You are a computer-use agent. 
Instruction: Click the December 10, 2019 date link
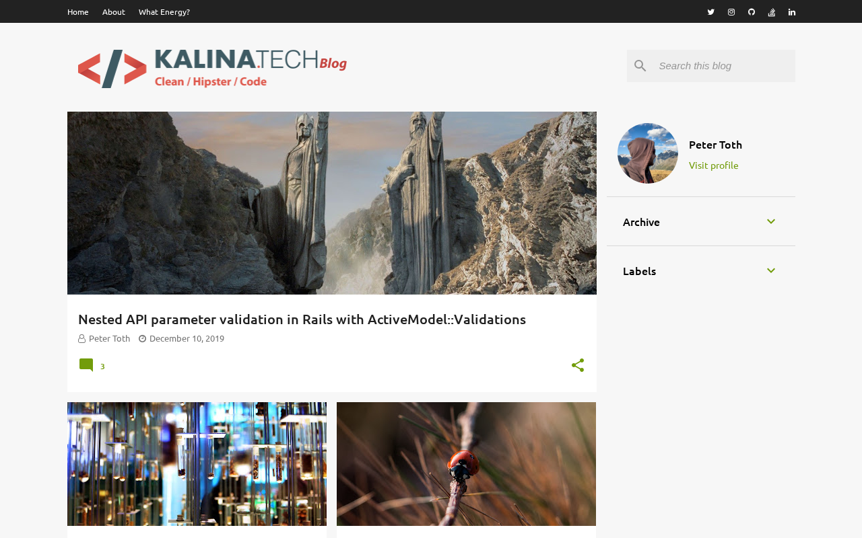187,338
